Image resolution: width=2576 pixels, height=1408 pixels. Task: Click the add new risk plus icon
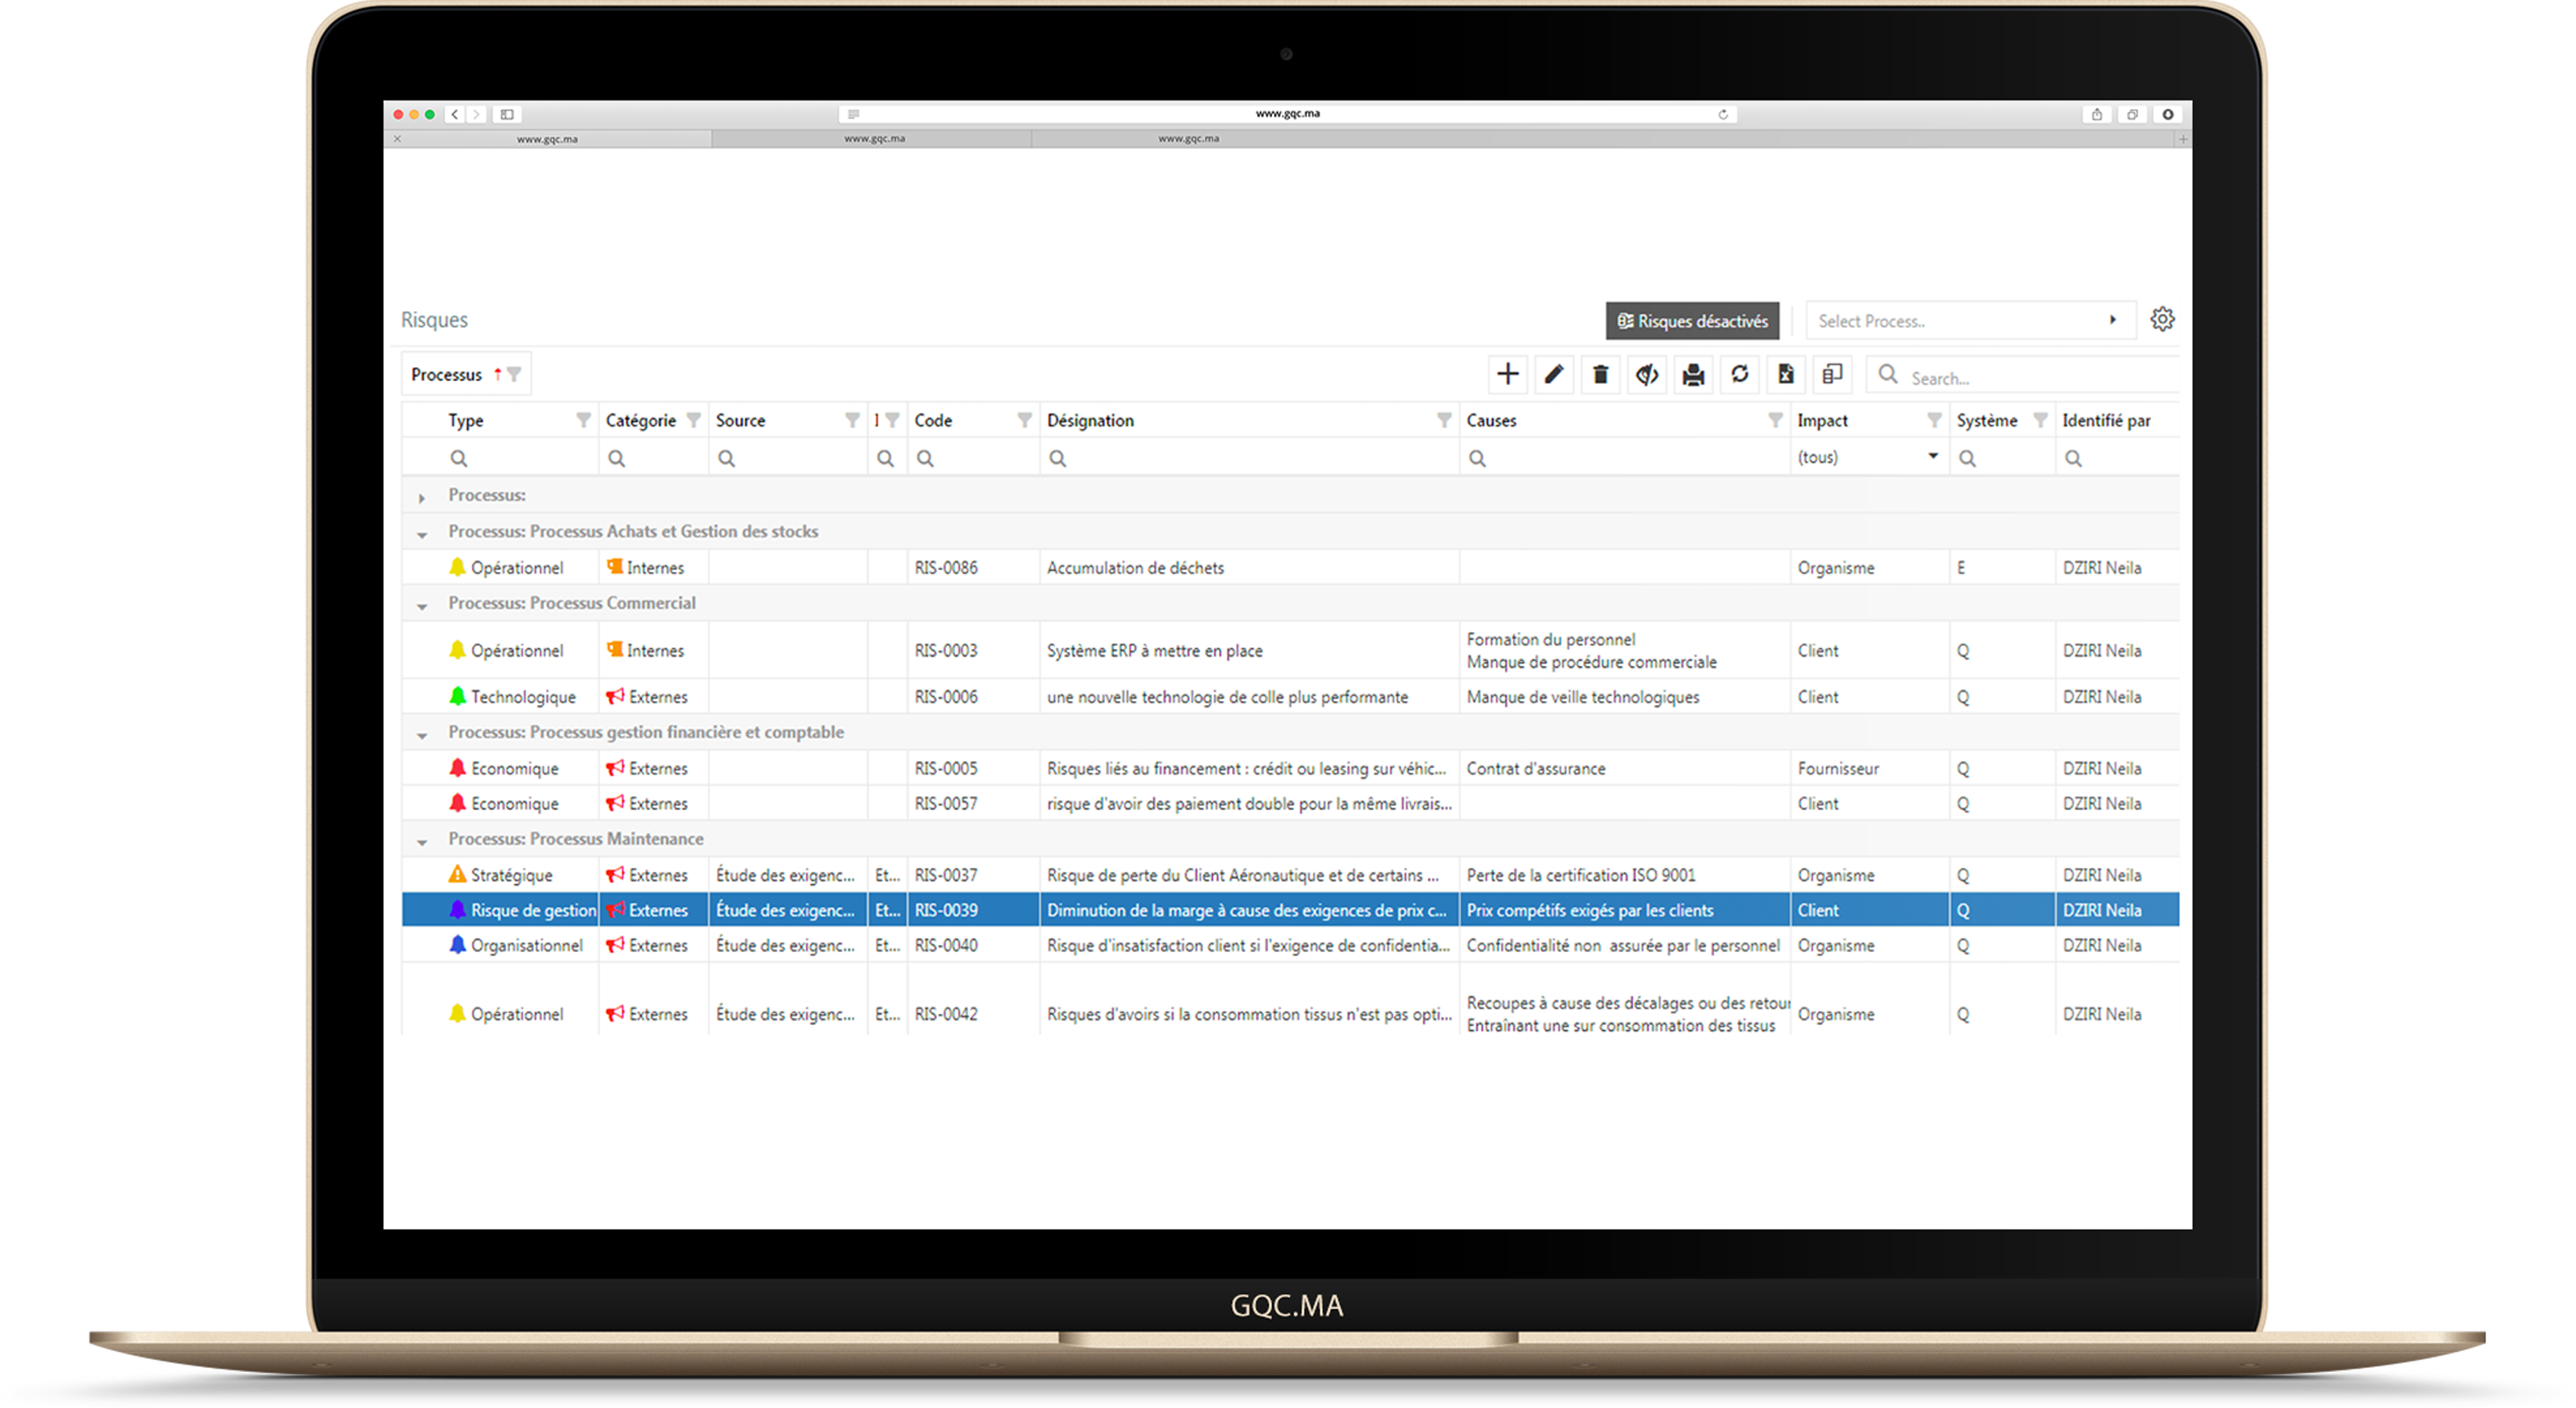point(1507,374)
